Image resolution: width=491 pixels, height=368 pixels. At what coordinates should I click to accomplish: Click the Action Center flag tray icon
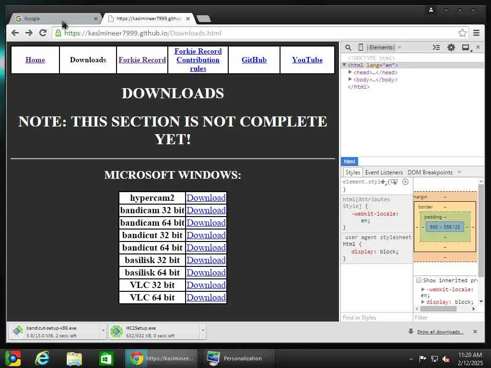tap(422, 358)
